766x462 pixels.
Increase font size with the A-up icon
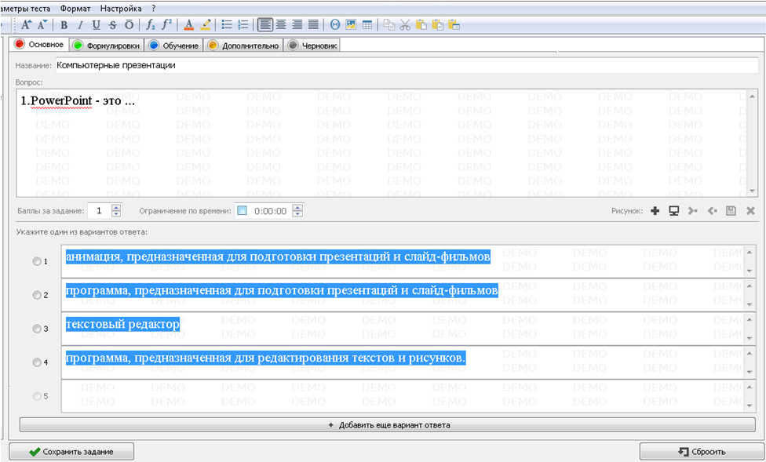[x=26, y=24]
